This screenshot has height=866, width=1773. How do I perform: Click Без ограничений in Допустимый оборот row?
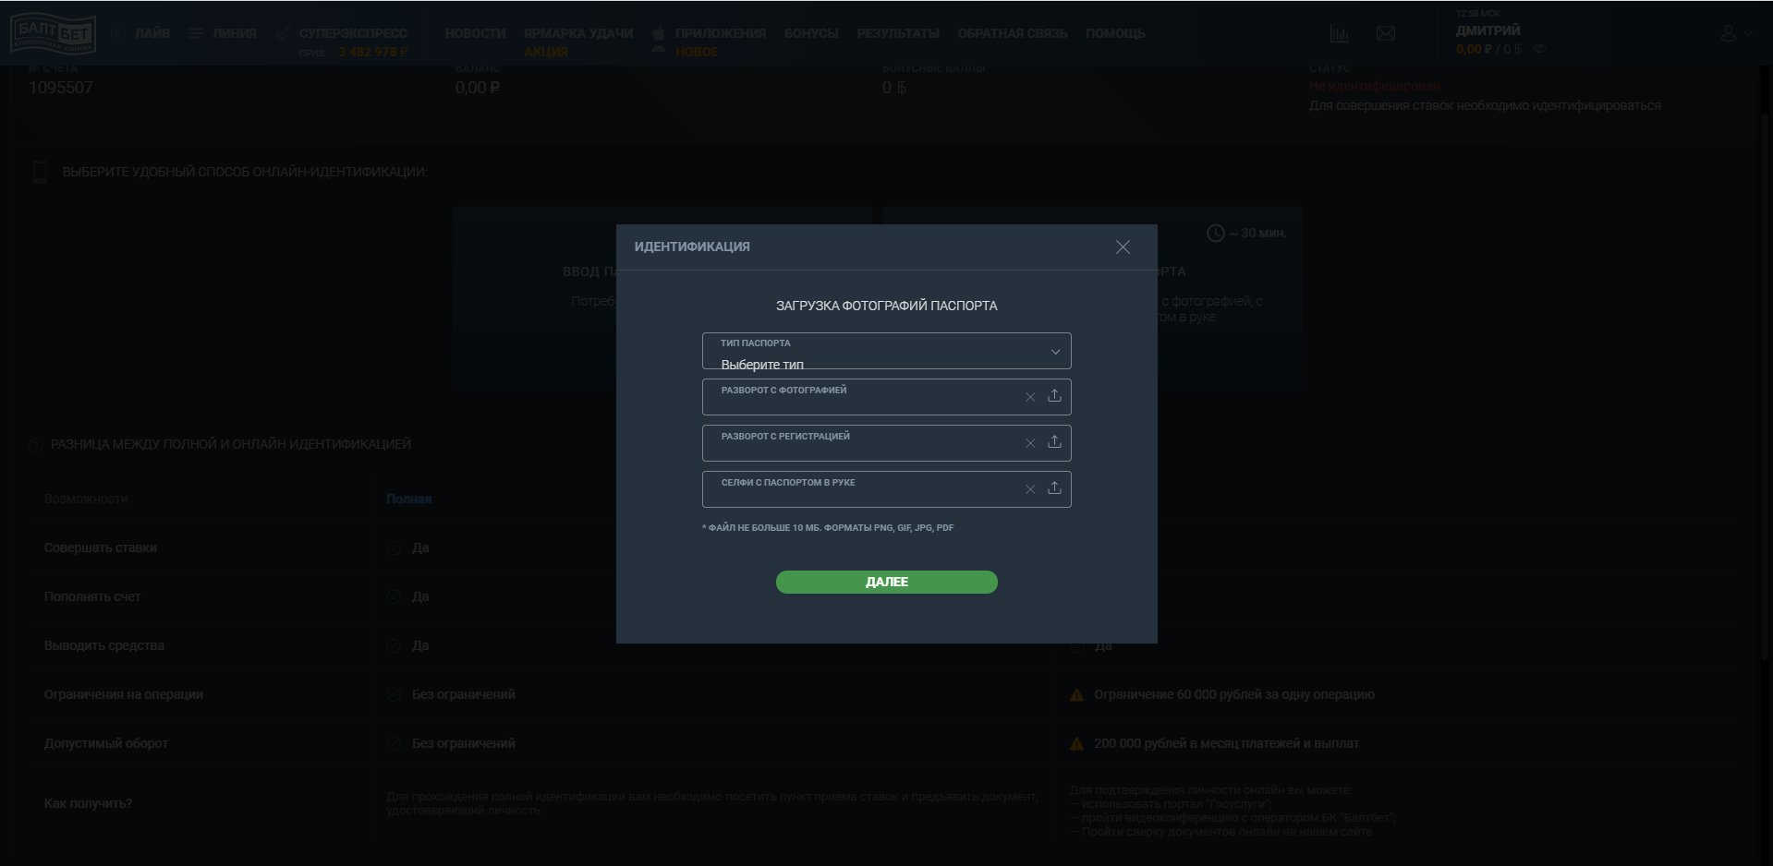(x=464, y=743)
